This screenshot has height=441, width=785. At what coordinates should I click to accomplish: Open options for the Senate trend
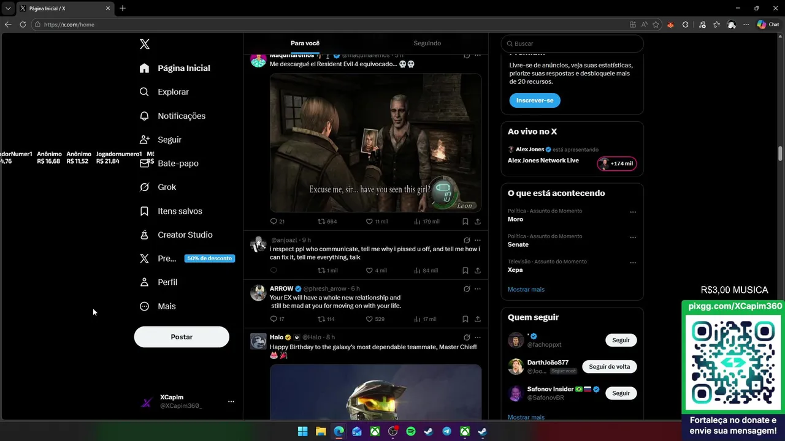633,238
